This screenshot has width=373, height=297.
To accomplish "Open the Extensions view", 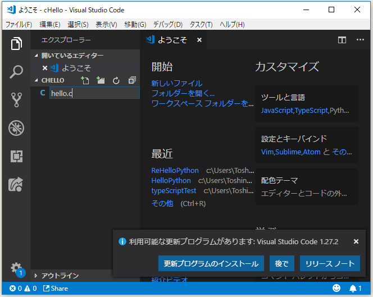I will (16, 156).
